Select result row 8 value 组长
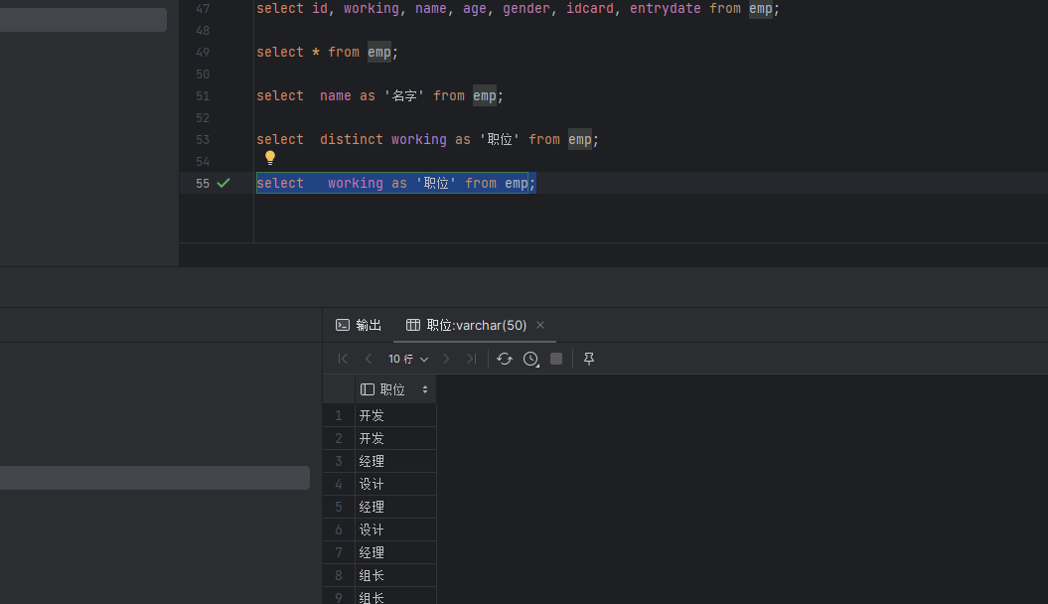The width and height of the screenshot is (1048, 604). [x=395, y=575]
